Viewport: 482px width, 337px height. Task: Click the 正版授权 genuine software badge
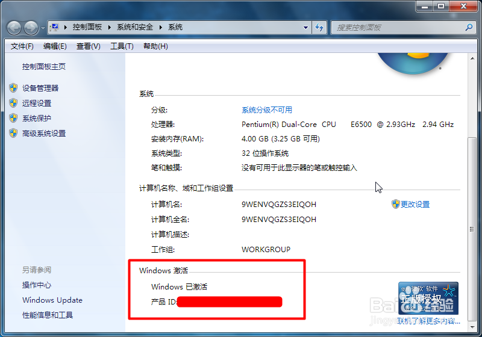(x=428, y=298)
